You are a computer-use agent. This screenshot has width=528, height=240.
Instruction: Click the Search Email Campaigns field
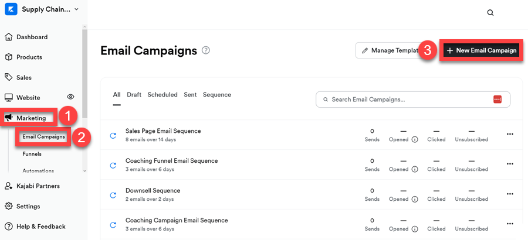click(x=405, y=100)
